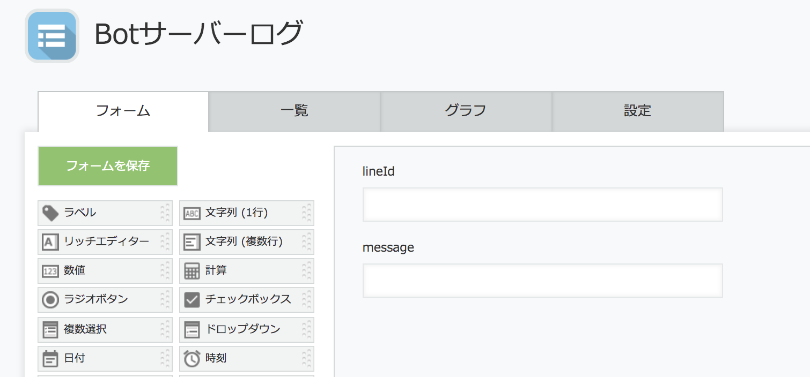Click the Botサーバーログ app icon
This screenshot has height=377, width=810.
click(x=52, y=36)
